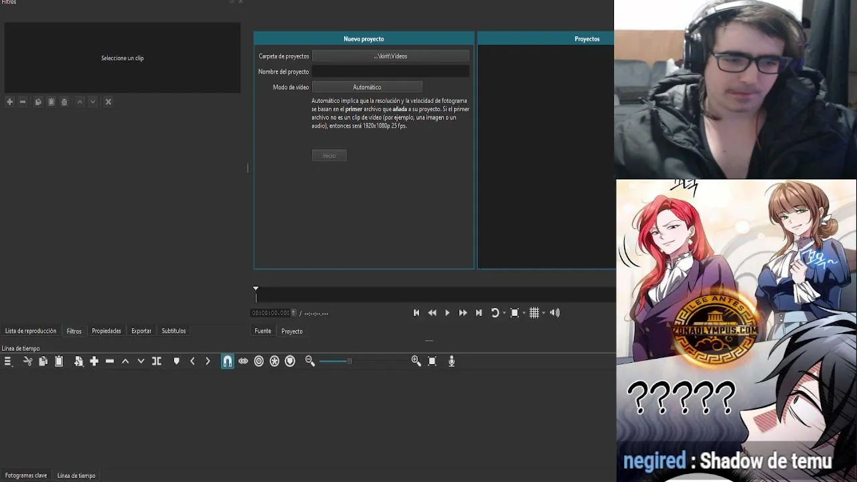Click the Record audio microphone icon
This screenshot has width=857, height=482.
(x=452, y=361)
